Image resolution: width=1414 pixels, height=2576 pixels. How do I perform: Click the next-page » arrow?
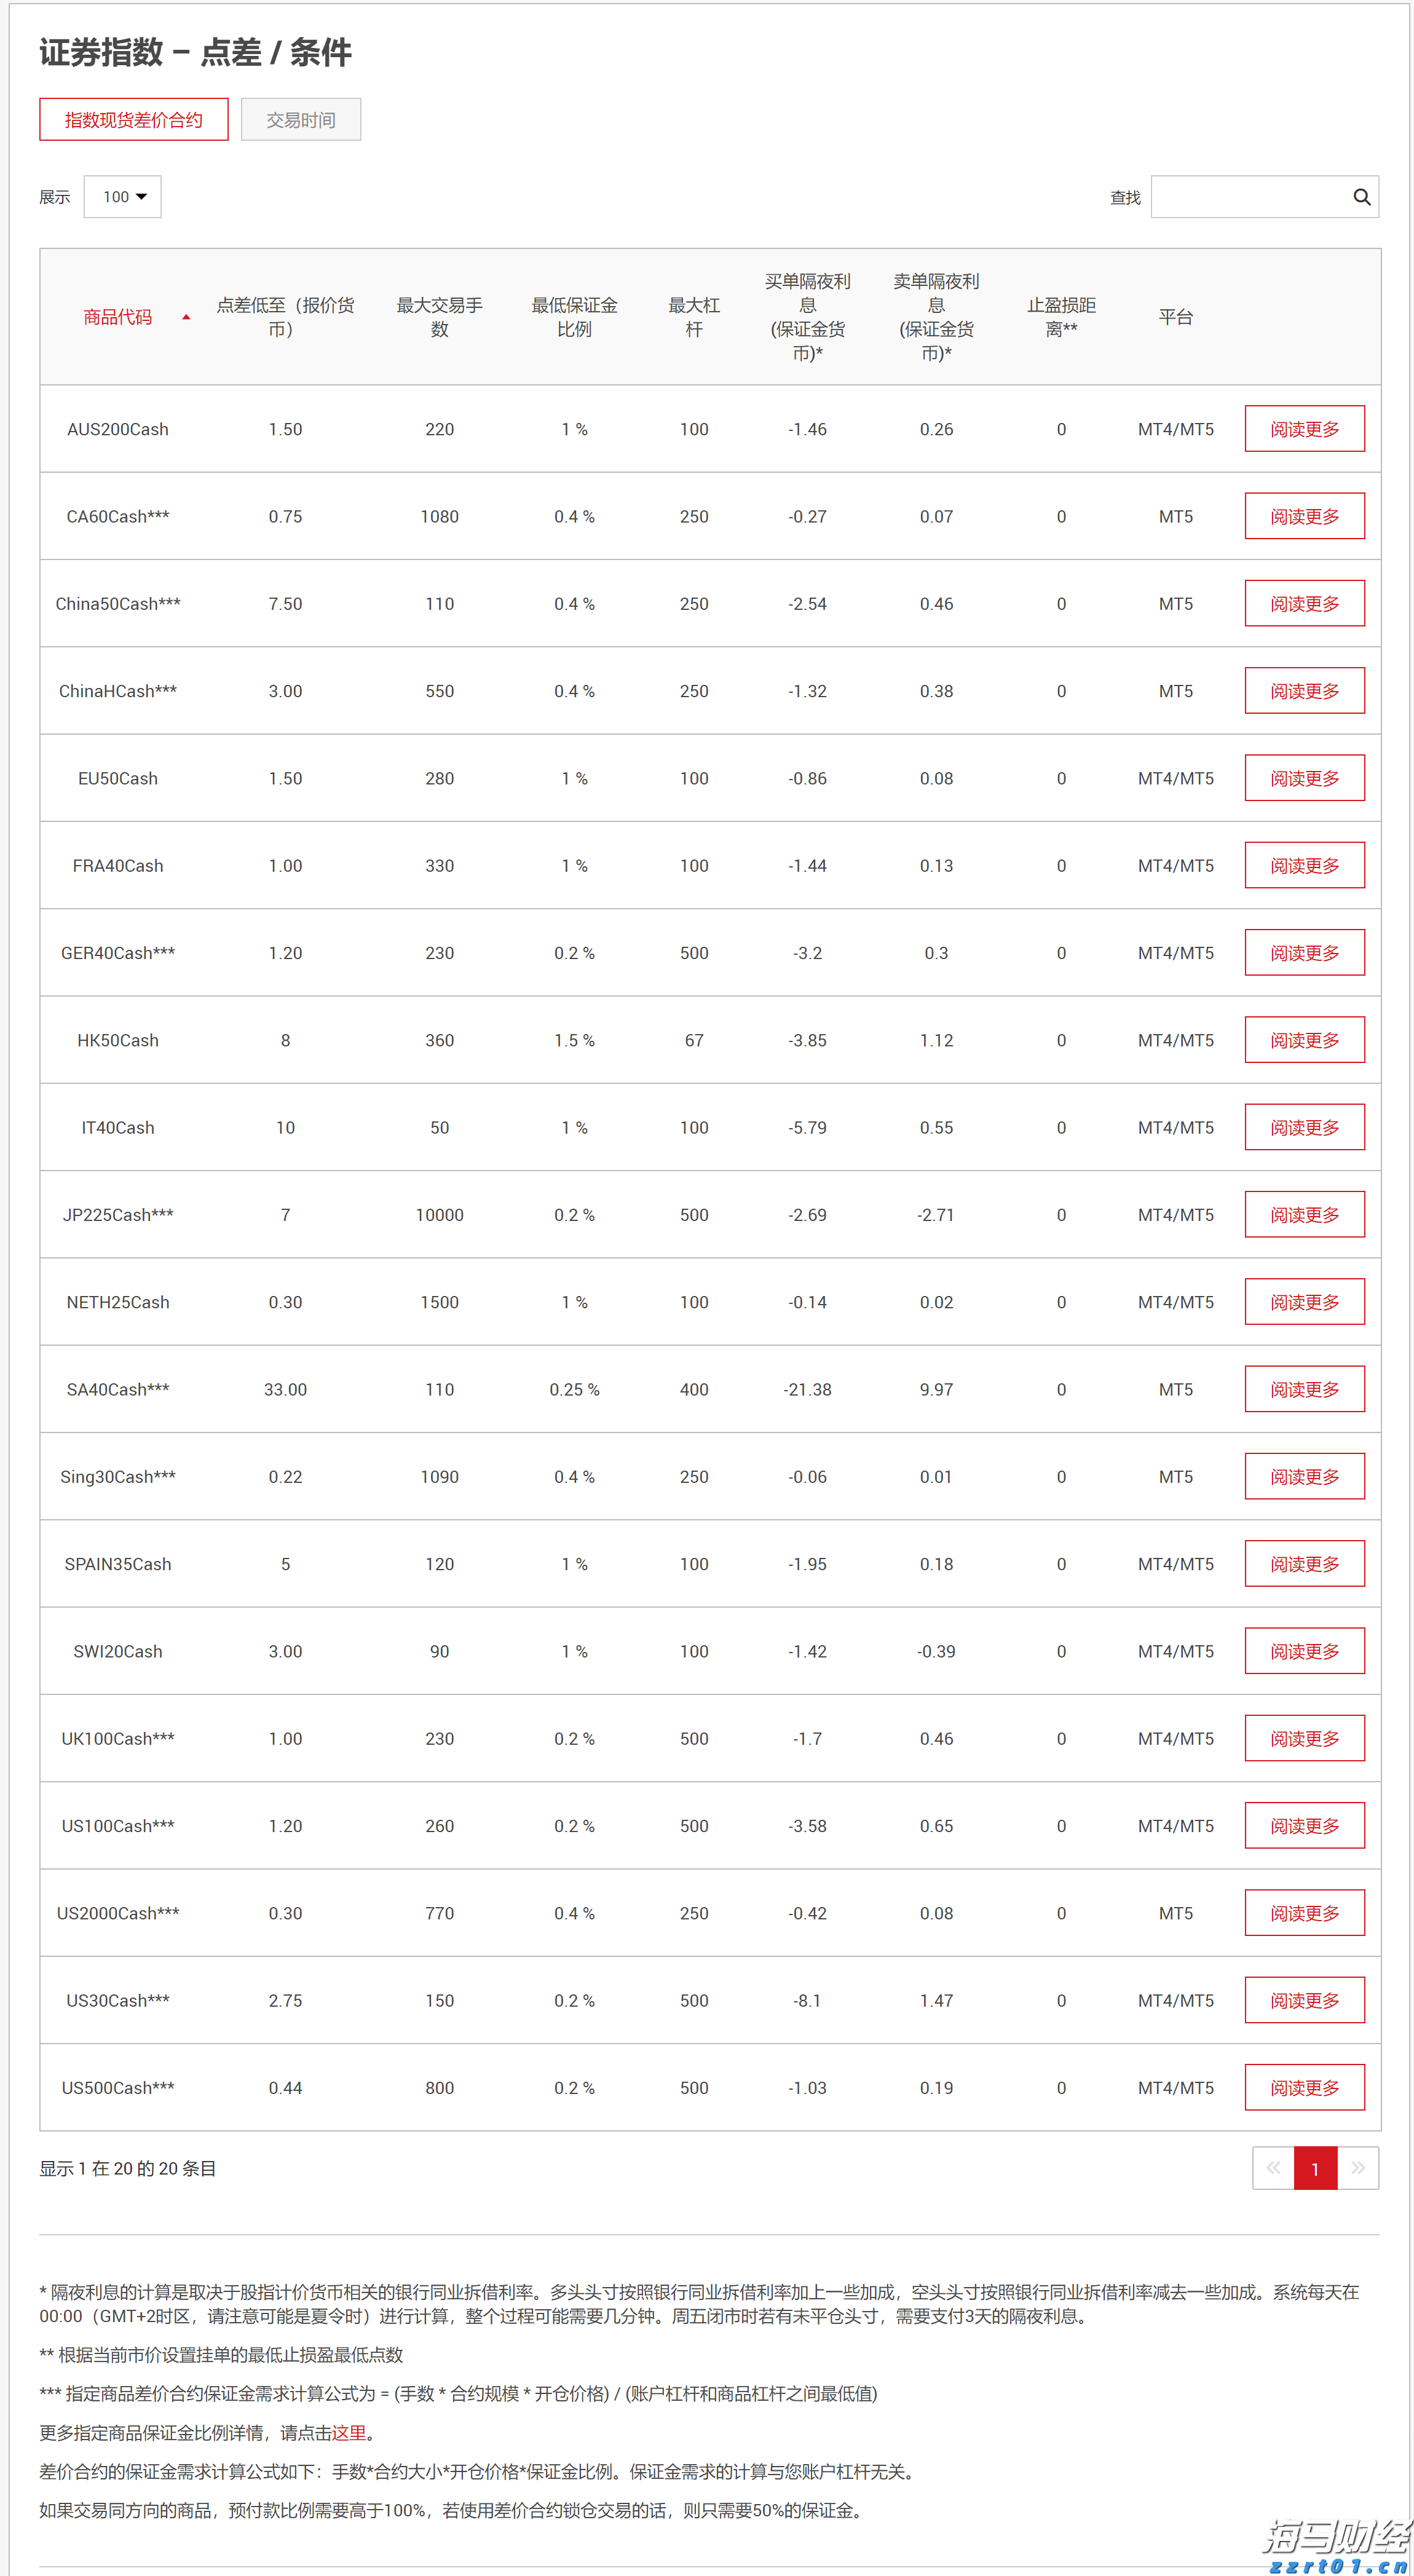pos(1358,2168)
